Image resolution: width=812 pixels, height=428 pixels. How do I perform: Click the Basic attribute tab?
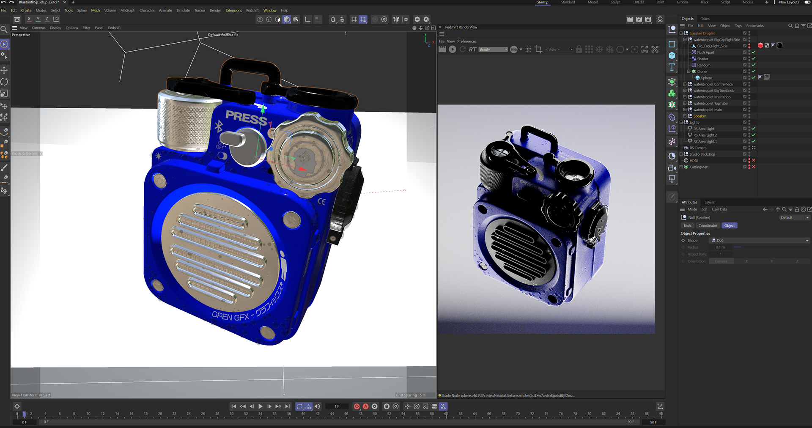(x=688, y=225)
